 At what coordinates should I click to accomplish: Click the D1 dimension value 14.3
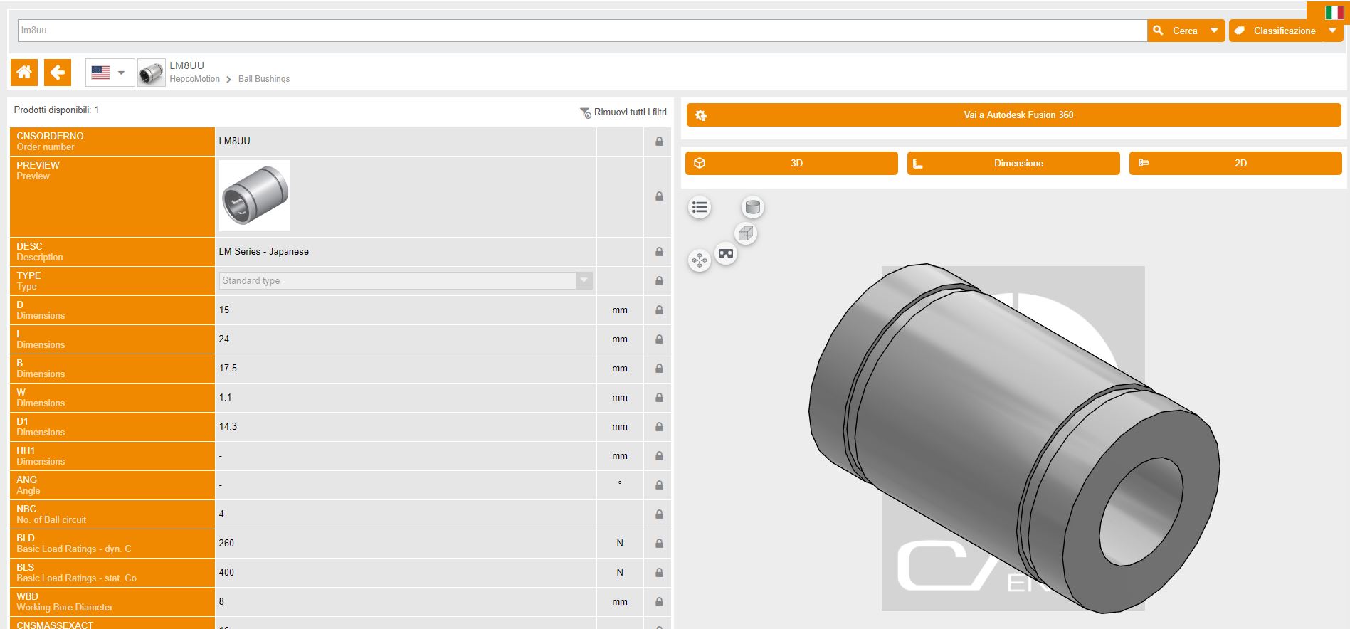228,427
